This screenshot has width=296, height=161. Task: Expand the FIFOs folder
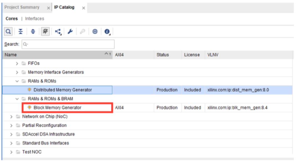(x=17, y=63)
